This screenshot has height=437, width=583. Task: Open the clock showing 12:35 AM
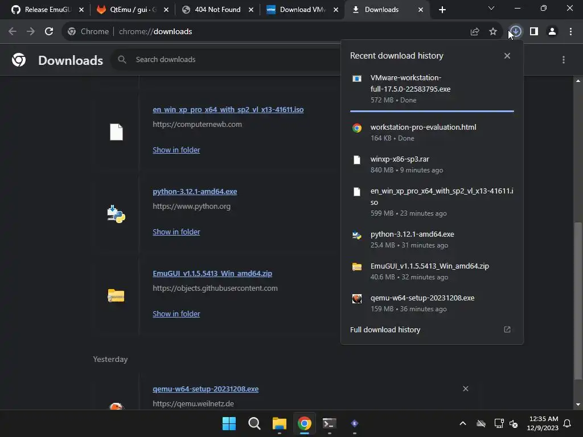(543, 423)
